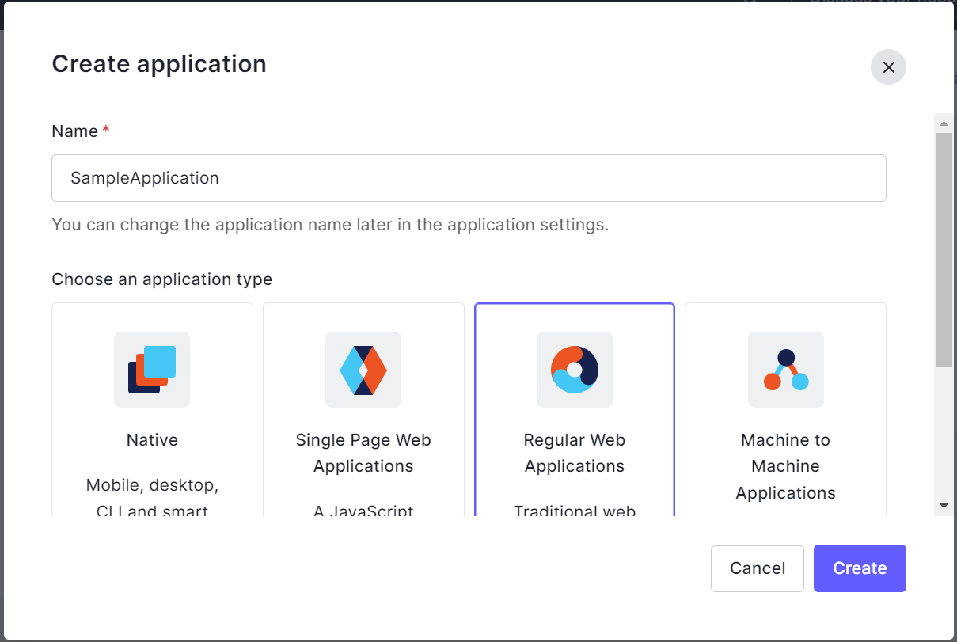Click the vertical scrollbar thumb
Viewport: 957px width, 642px height.
(x=944, y=249)
